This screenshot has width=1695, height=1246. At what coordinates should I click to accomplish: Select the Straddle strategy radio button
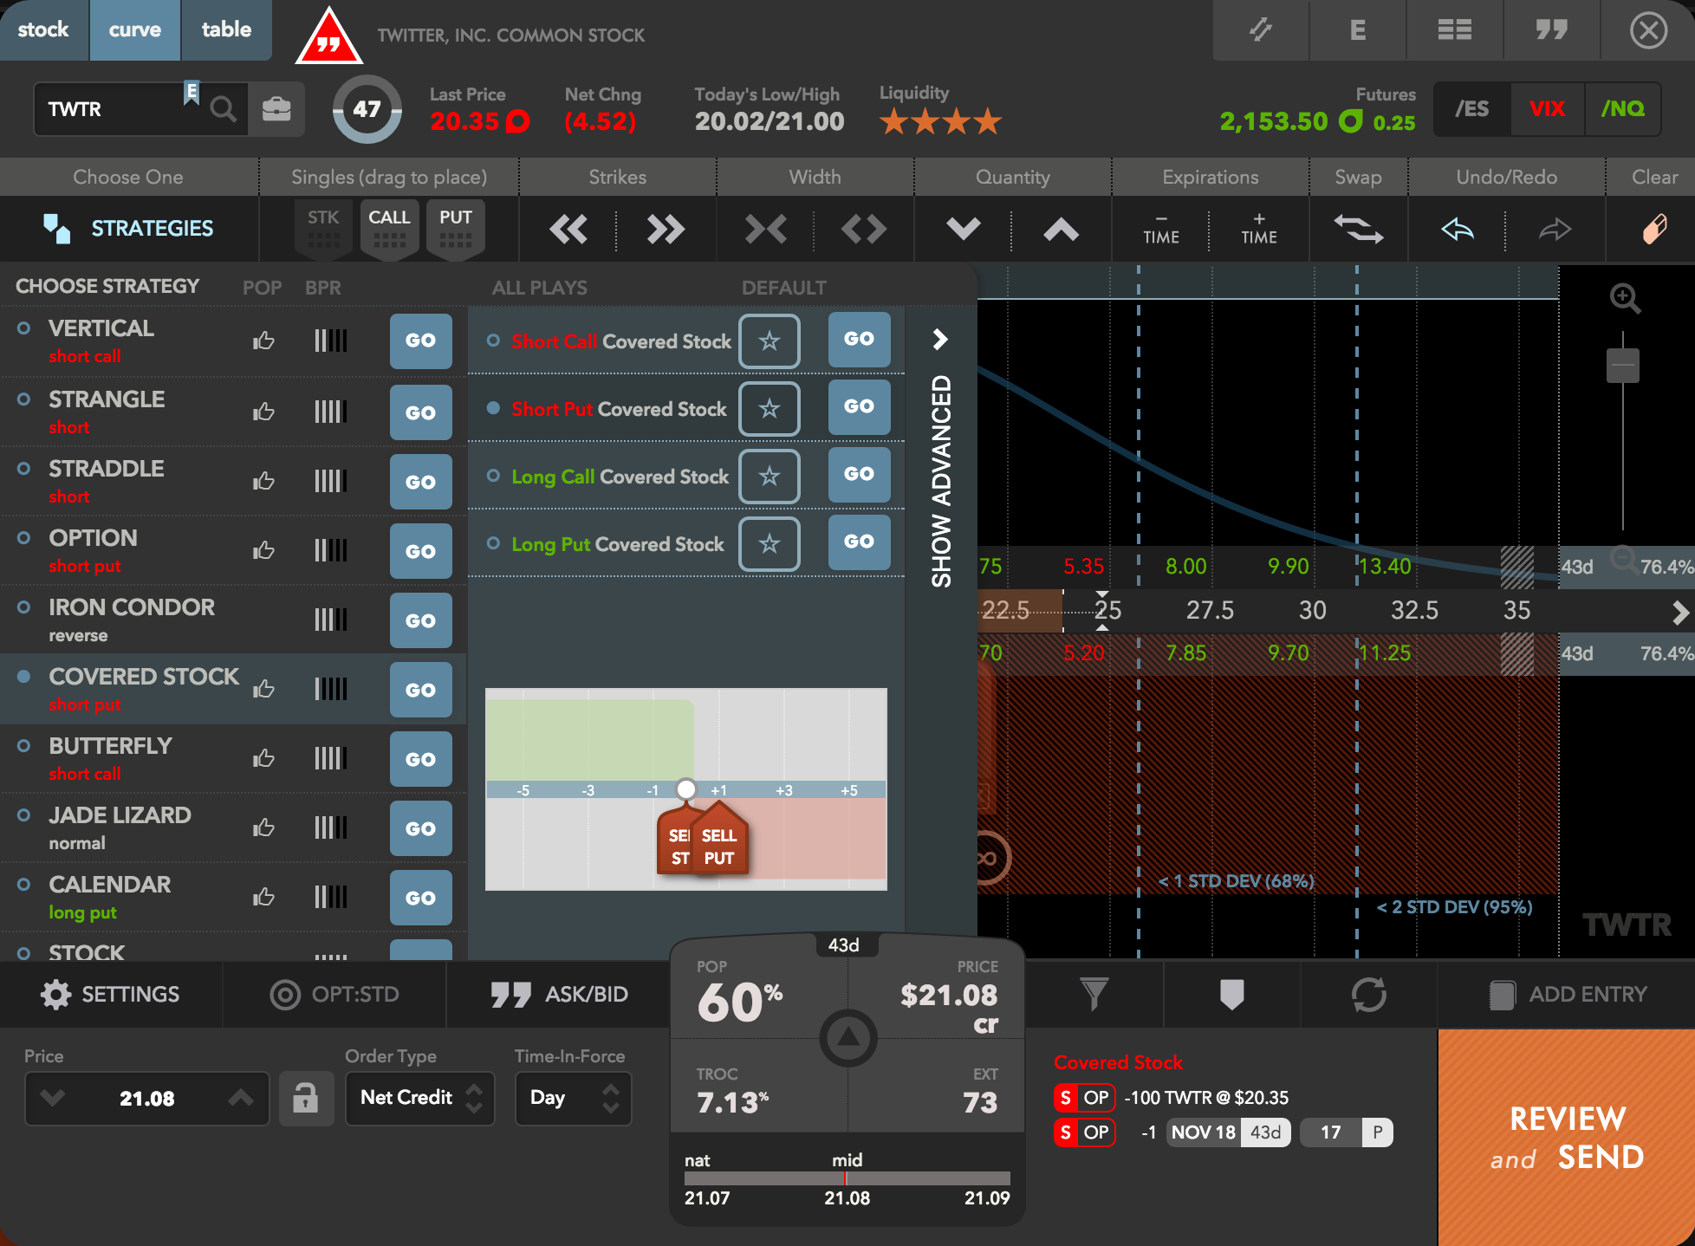(24, 469)
